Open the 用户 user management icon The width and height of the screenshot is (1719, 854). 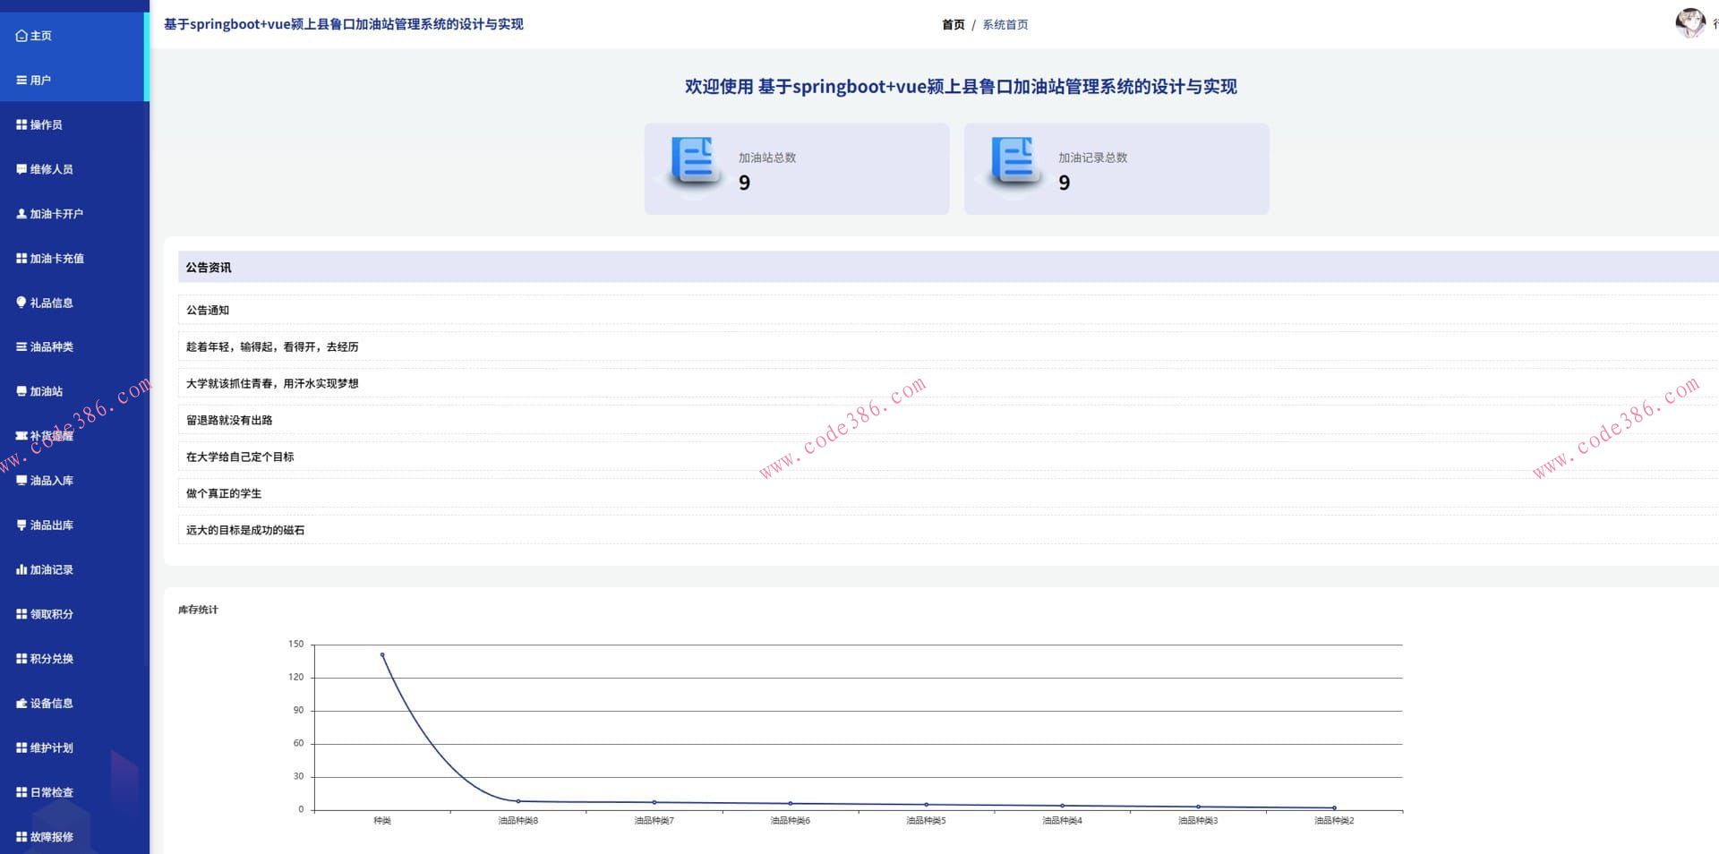(21, 80)
